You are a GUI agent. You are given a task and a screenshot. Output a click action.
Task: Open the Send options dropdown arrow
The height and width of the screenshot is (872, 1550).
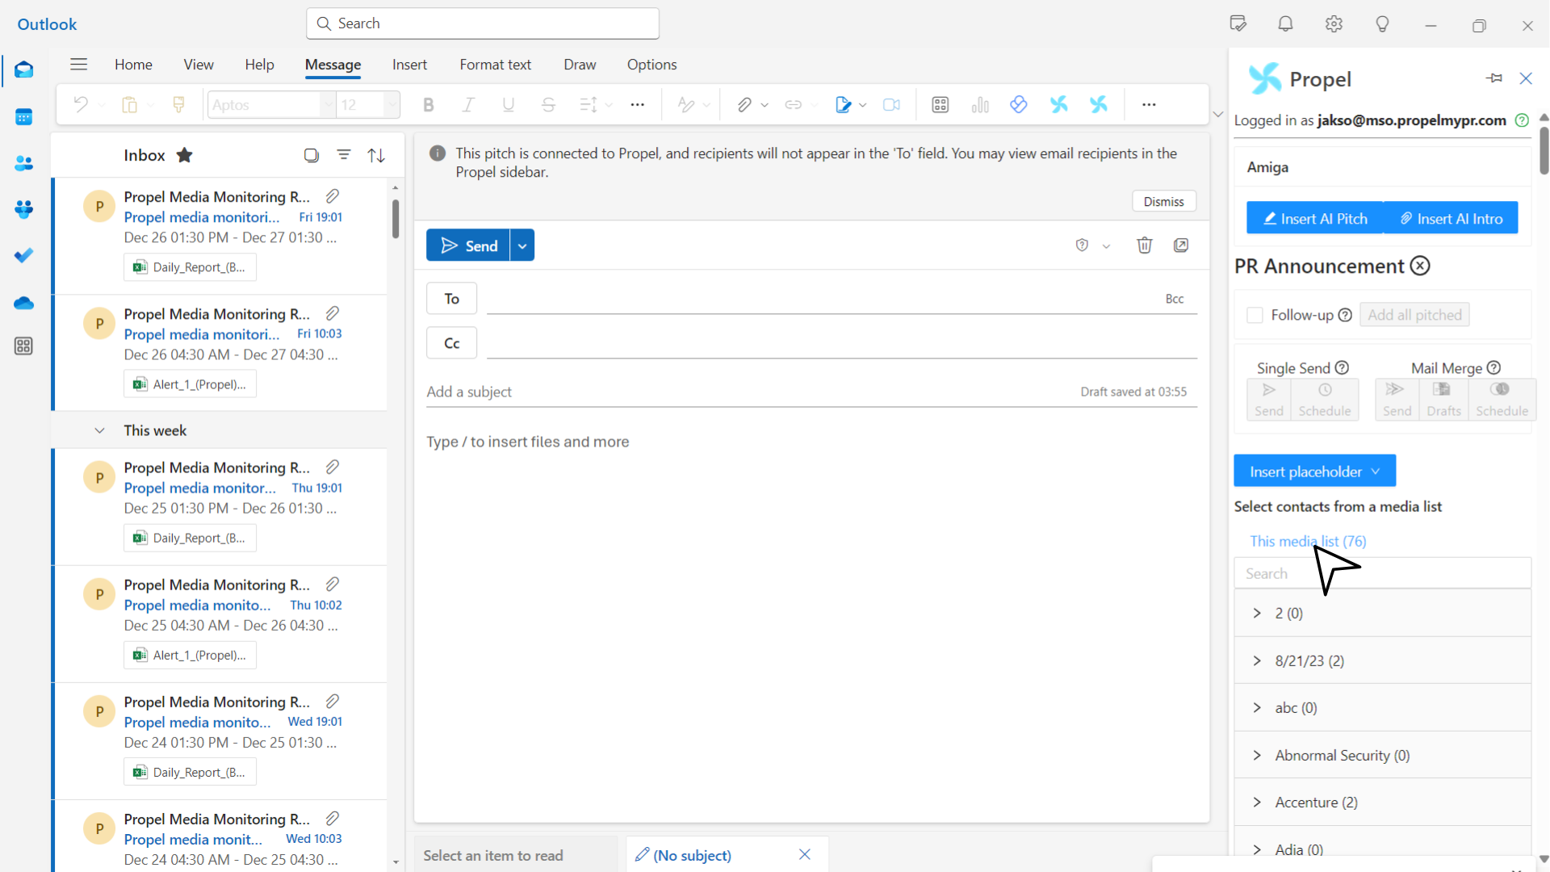pyautogui.click(x=522, y=245)
